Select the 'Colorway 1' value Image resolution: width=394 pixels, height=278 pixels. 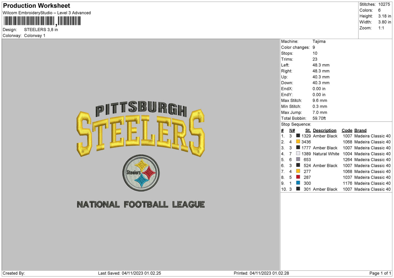tap(35, 35)
